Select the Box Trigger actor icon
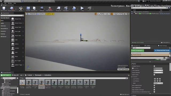The height and width of the screenshot is (96, 171). 13,61
